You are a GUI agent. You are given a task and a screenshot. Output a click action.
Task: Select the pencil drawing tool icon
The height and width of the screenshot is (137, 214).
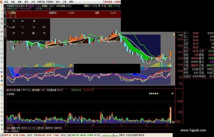2,85
